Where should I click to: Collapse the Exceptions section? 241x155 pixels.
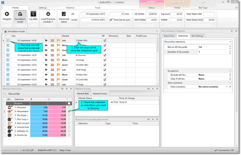click(230, 71)
